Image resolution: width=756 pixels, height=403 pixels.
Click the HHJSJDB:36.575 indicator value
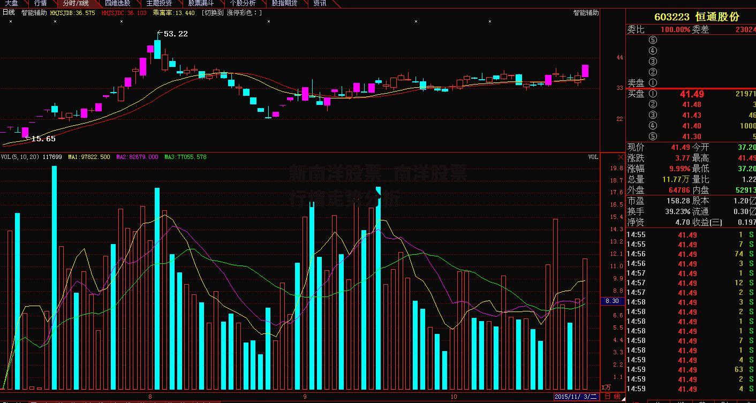pyautogui.click(x=73, y=12)
